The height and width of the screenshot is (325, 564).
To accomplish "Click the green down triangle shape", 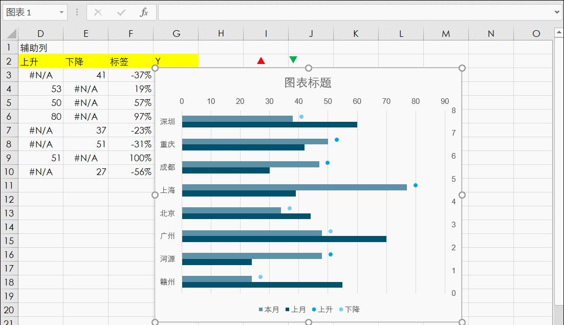I will coord(293,60).
